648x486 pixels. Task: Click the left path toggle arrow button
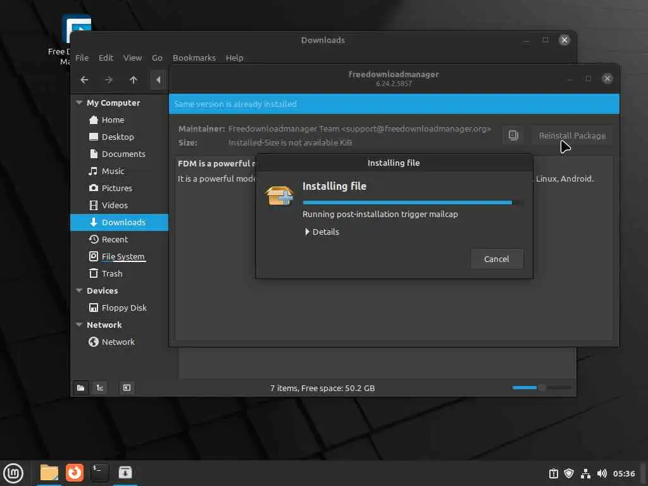pos(158,80)
